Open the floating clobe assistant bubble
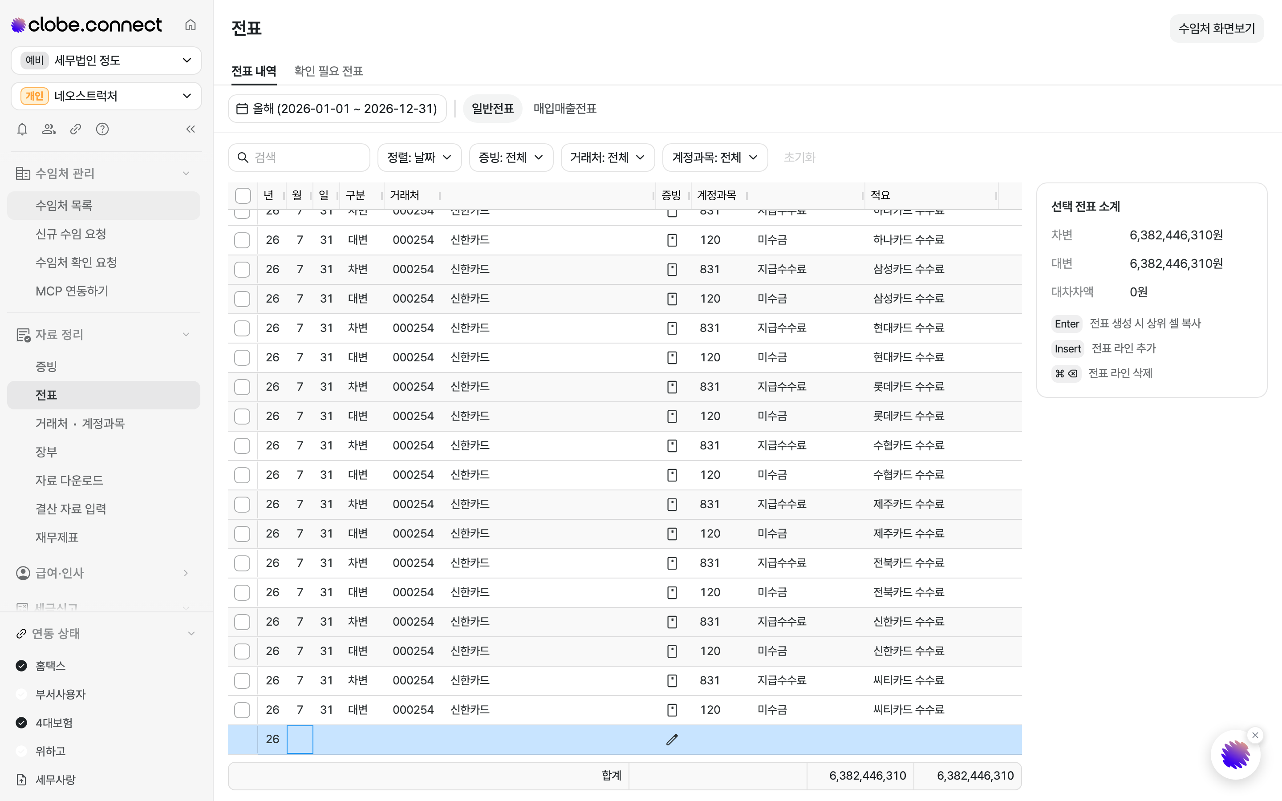This screenshot has width=1282, height=801. (x=1235, y=754)
